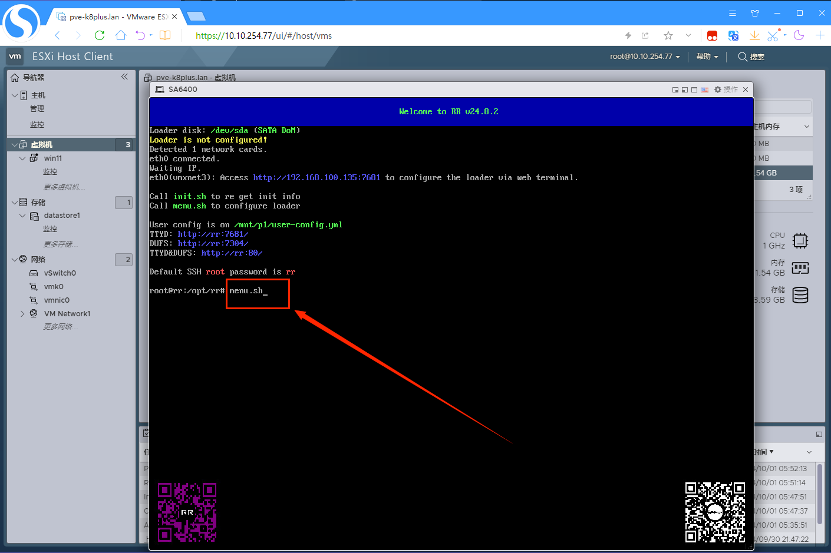This screenshot has width=831, height=553.
Task: Select 管理 under host
Action: tap(37, 109)
